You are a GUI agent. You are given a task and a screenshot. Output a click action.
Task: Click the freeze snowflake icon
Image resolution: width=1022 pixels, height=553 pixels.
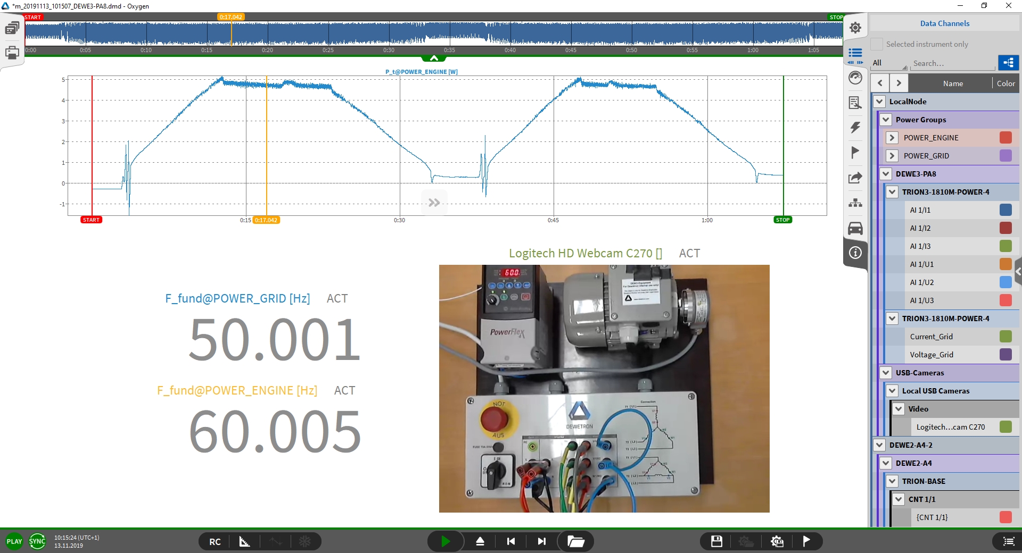pyautogui.click(x=305, y=541)
